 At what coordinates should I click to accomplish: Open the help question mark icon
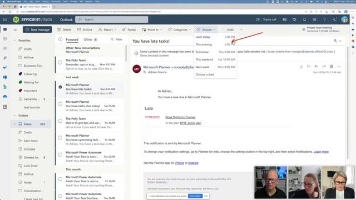click(x=324, y=19)
